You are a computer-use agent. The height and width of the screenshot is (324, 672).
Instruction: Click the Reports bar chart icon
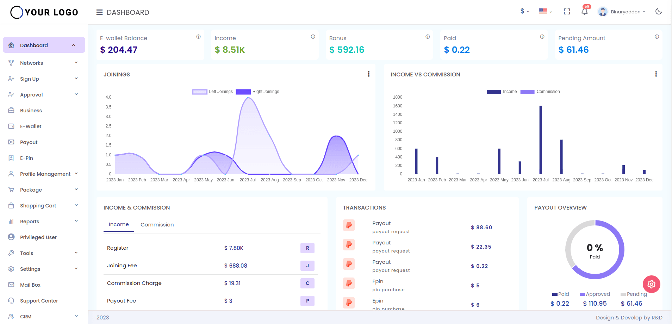pos(11,221)
